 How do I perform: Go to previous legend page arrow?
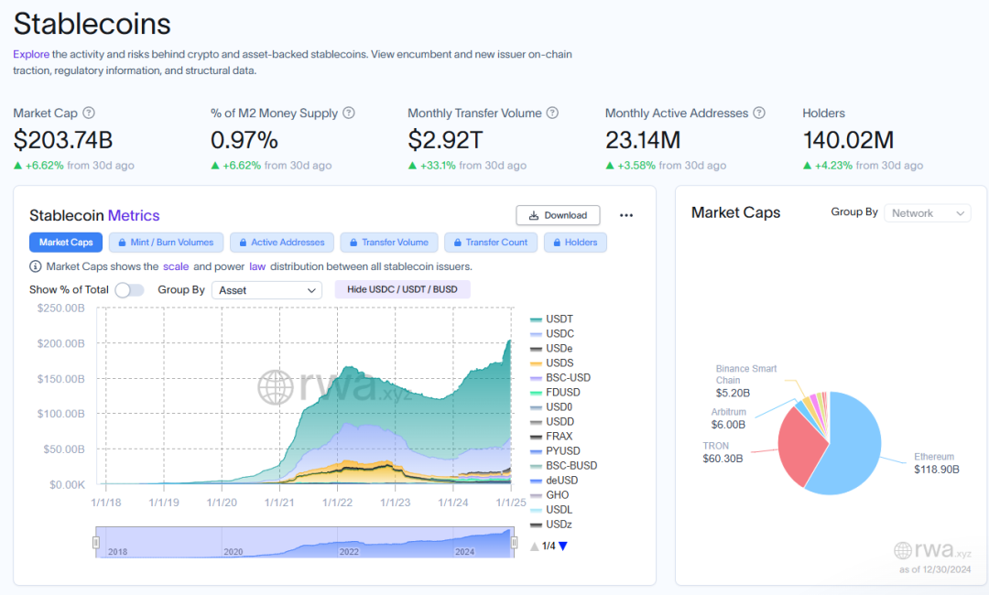coord(535,546)
